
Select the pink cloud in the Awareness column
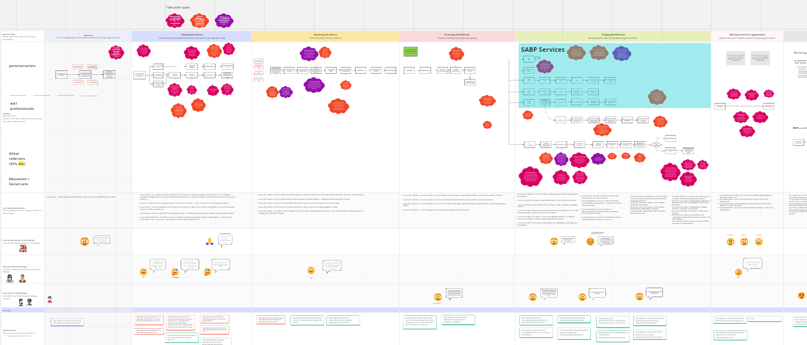[116, 52]
